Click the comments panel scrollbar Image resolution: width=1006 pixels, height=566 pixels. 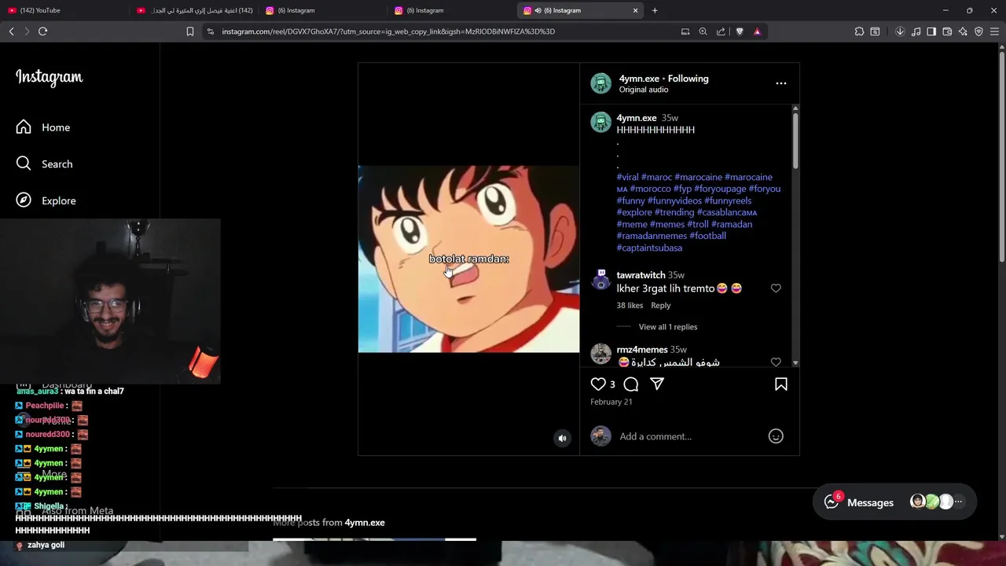(x=795, y=141)
